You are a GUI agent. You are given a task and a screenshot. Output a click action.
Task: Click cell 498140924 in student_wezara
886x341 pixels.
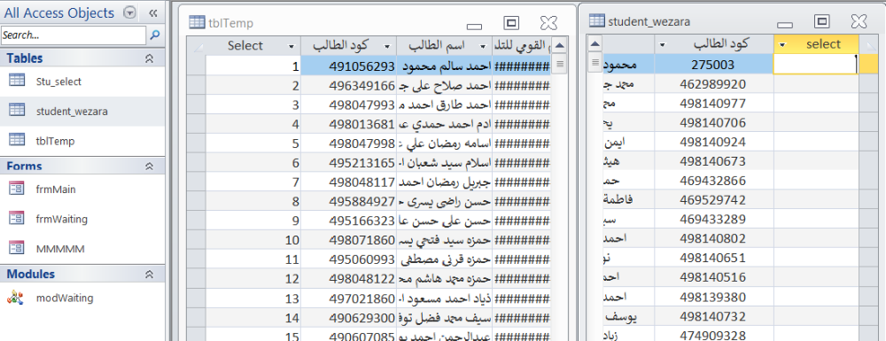[713, 142]
